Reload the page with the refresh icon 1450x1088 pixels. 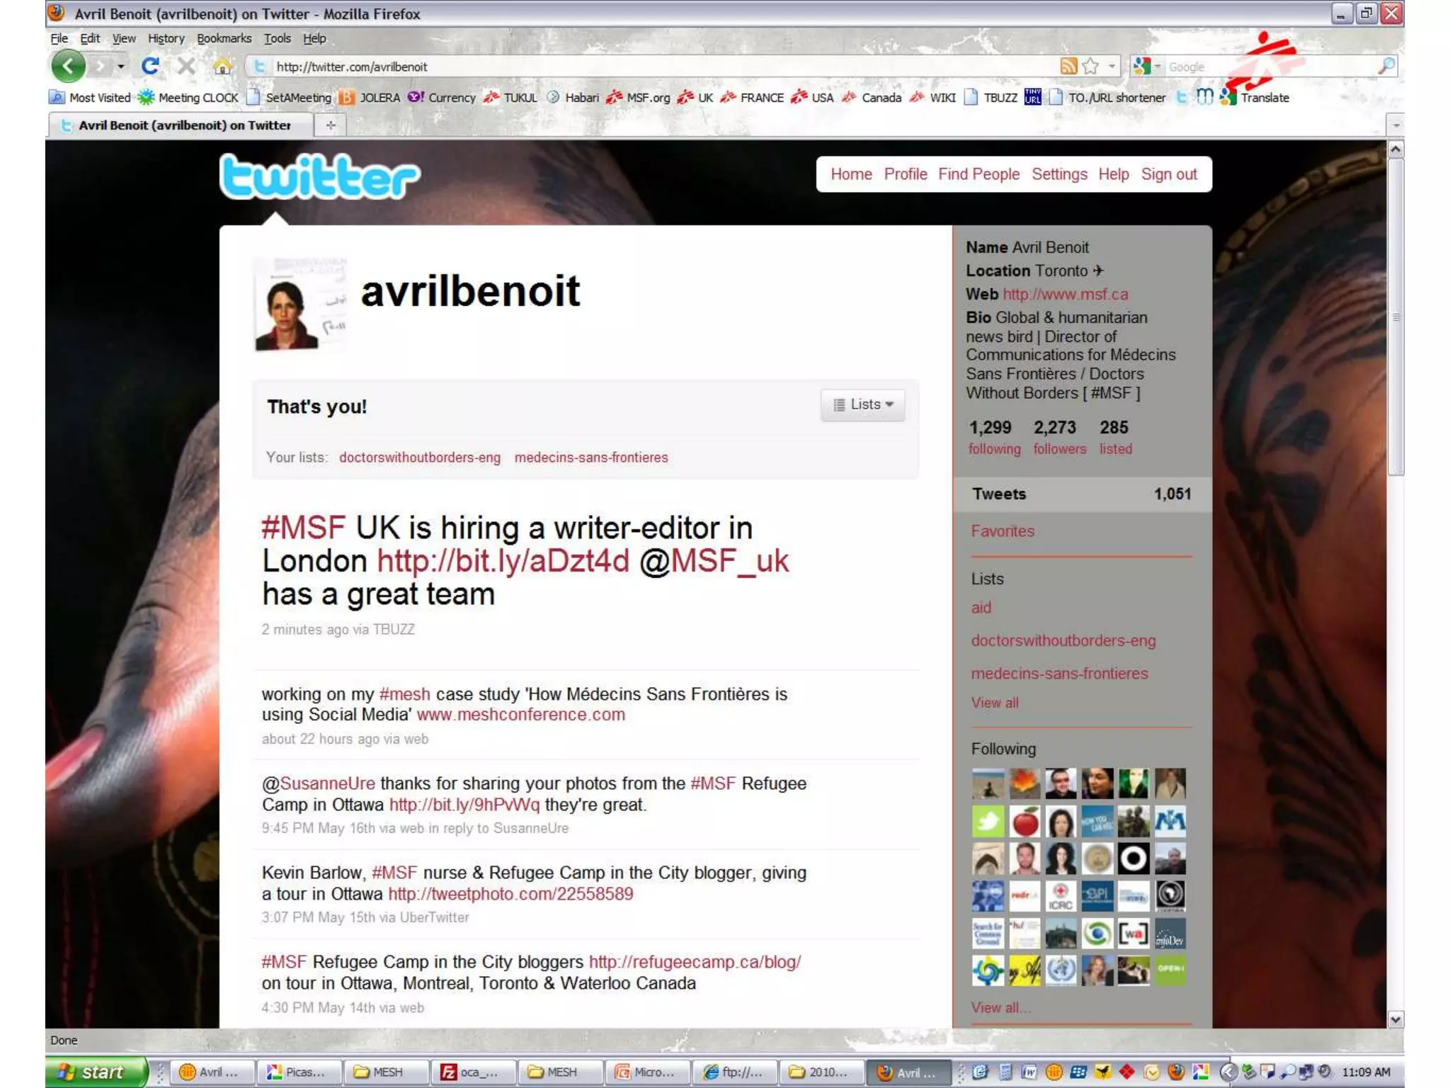click(x=149, y=67)
